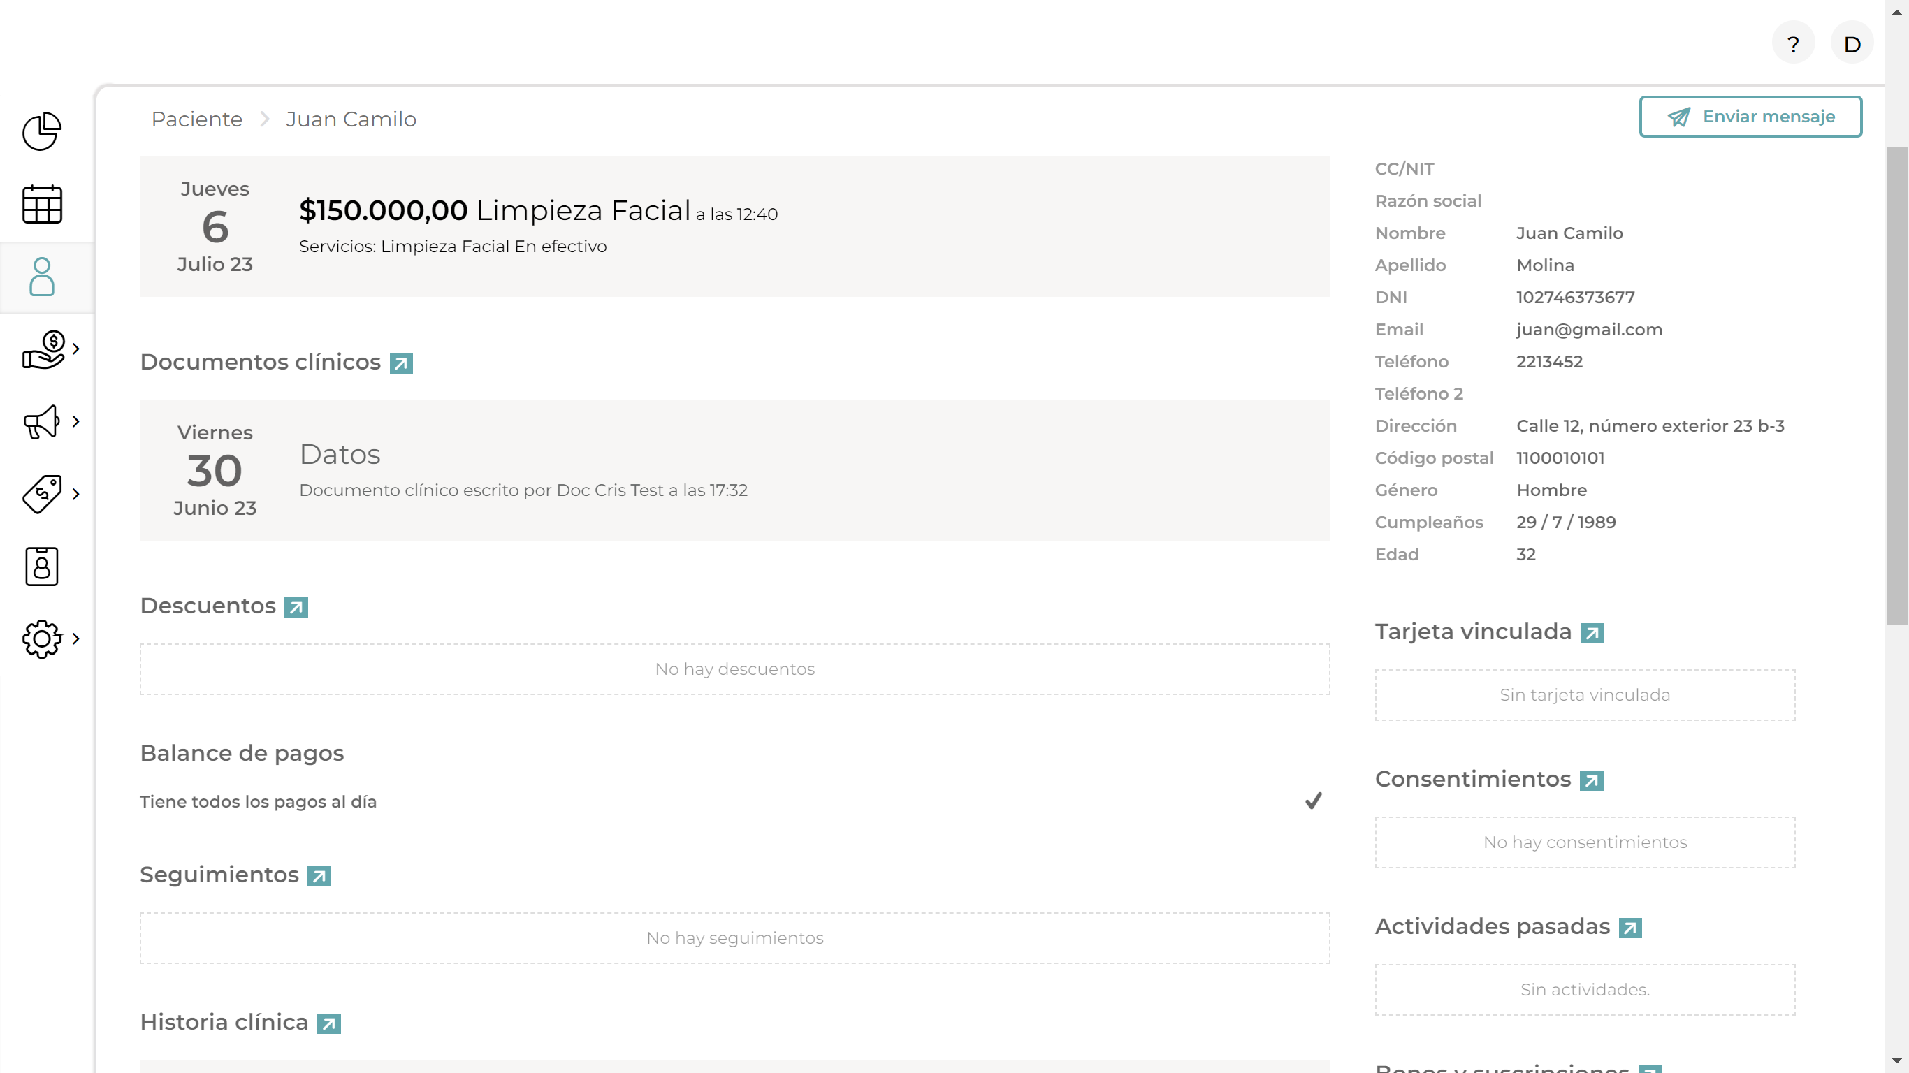Open the payments hand-with-coin icon
This screenshot has width=1909, height=1073.
tap(44, 349)
